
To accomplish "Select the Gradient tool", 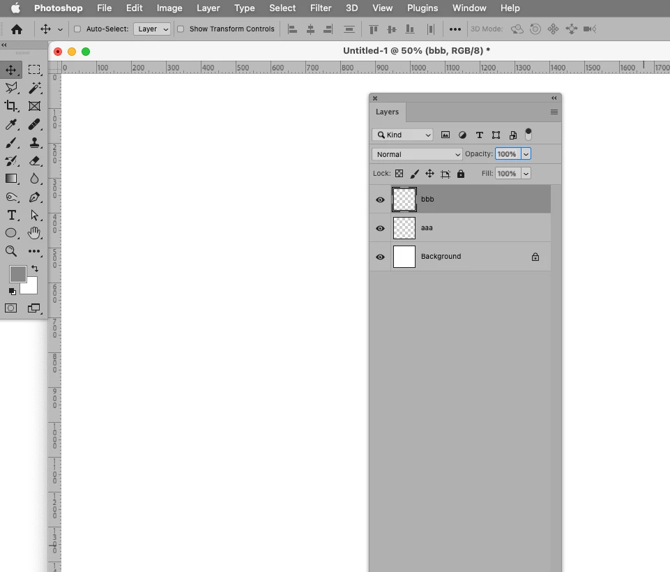I will click(x=11, y=179).
